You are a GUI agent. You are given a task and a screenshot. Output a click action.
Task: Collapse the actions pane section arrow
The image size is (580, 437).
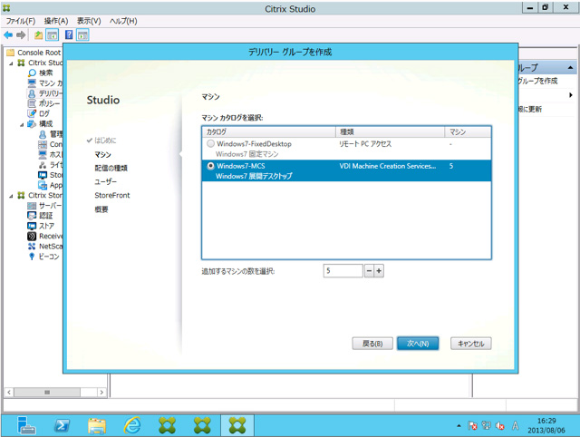pyautogui.click(x=570, y=67)
